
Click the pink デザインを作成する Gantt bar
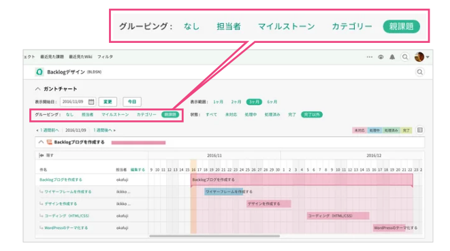tap(269, 203)
